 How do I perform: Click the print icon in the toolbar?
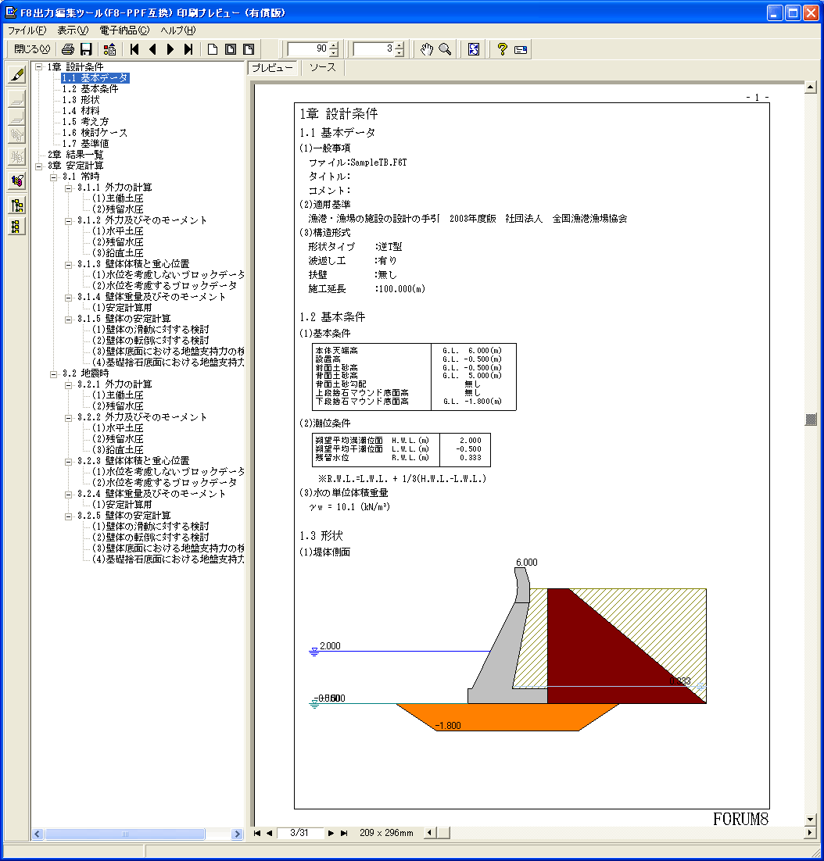pyautogui.click(x=68, y=49)
